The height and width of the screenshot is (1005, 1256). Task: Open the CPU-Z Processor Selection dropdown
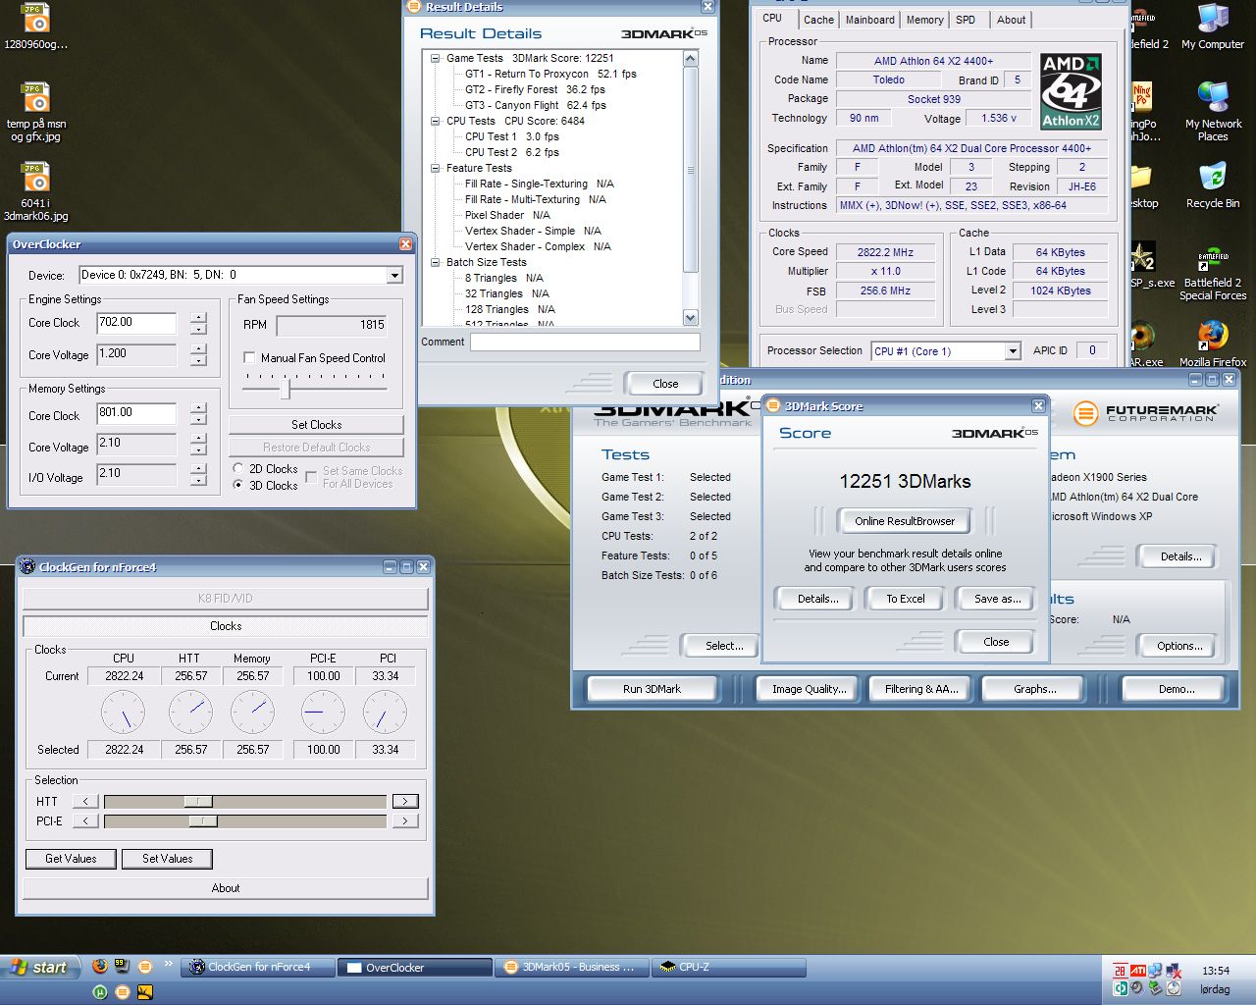pos(1013,351)
